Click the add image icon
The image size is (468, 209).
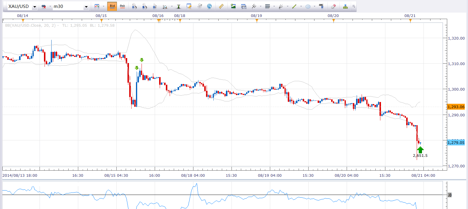point(233,6)
